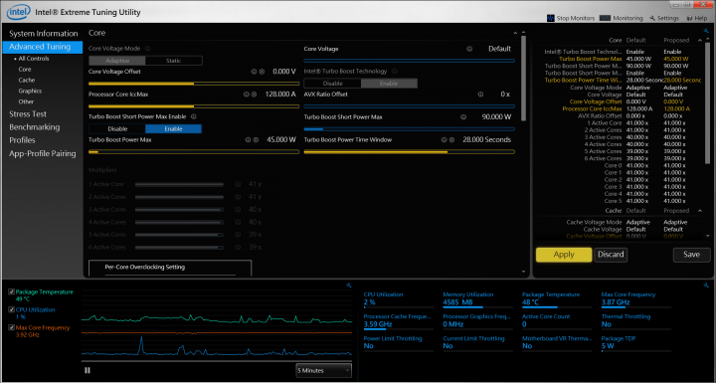Click the info icon beside 1 Active Core multiplier
The height and width of the screenshot is (383, 716).
pos(238,184)
